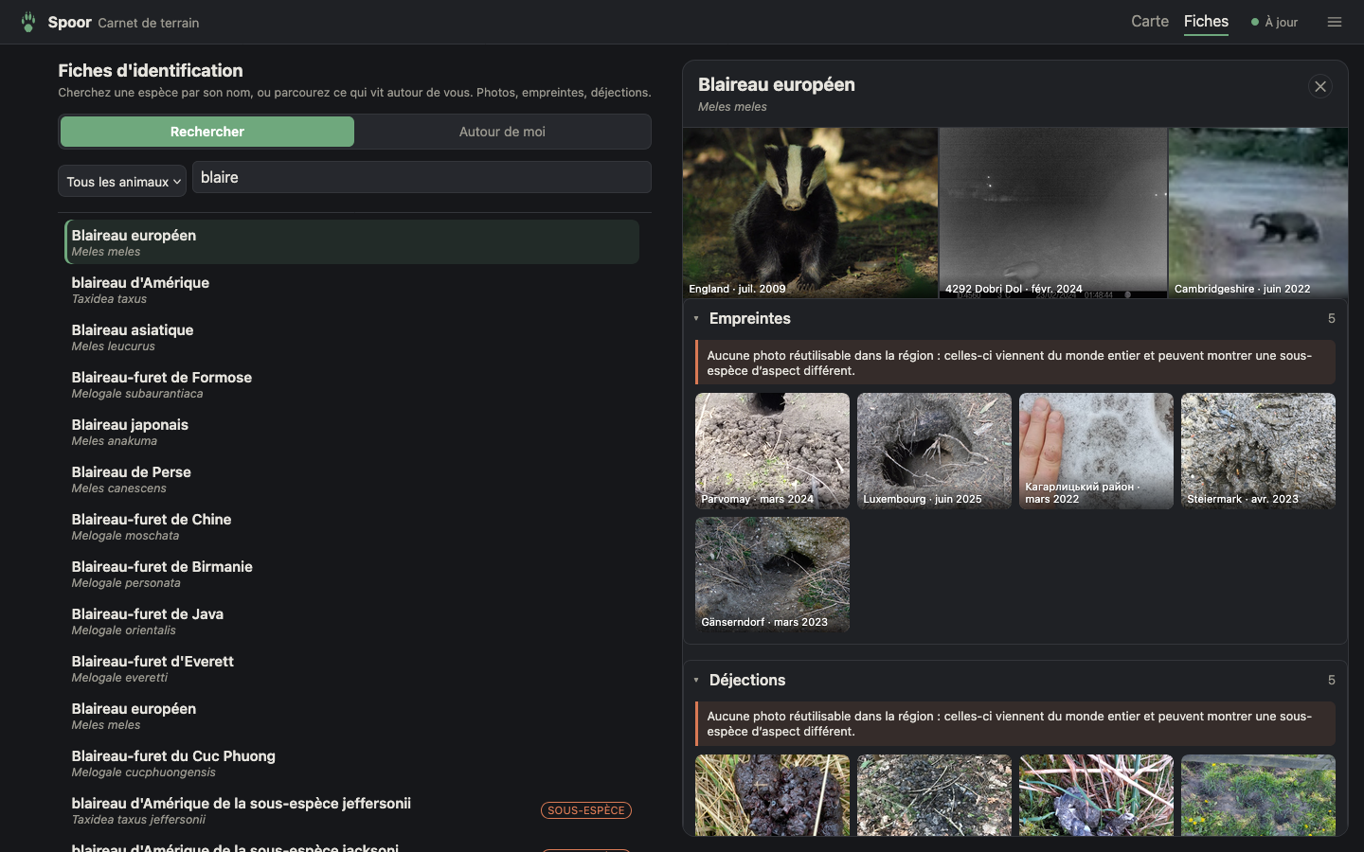Open Blaireau-furet de Chine
1364x852 pixels.
pyautogui.click(x=351, y=526)
